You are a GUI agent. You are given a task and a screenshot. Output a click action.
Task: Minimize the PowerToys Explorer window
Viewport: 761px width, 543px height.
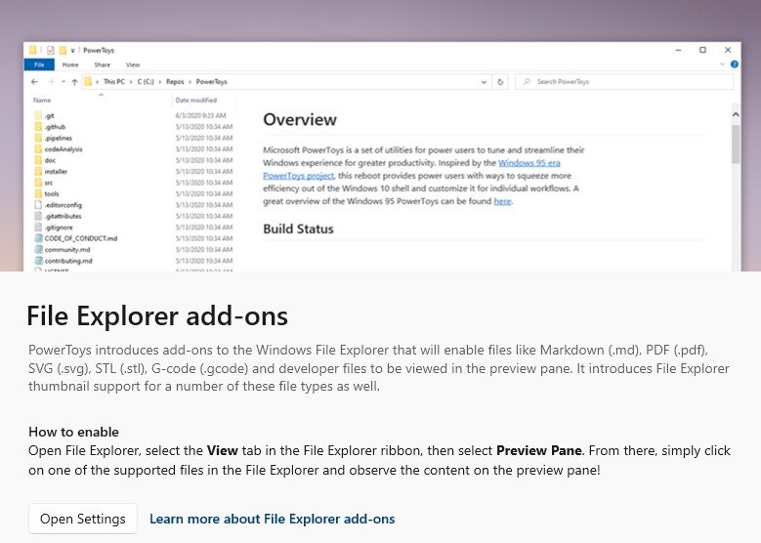point(679,50)
